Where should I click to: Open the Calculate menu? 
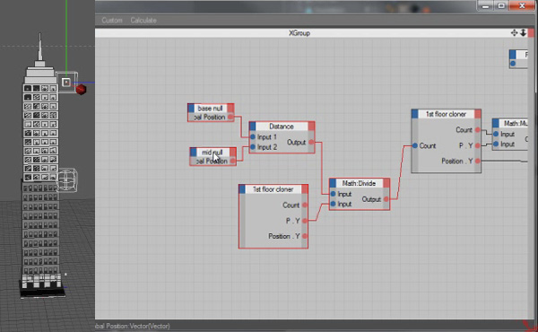point(143,21)
